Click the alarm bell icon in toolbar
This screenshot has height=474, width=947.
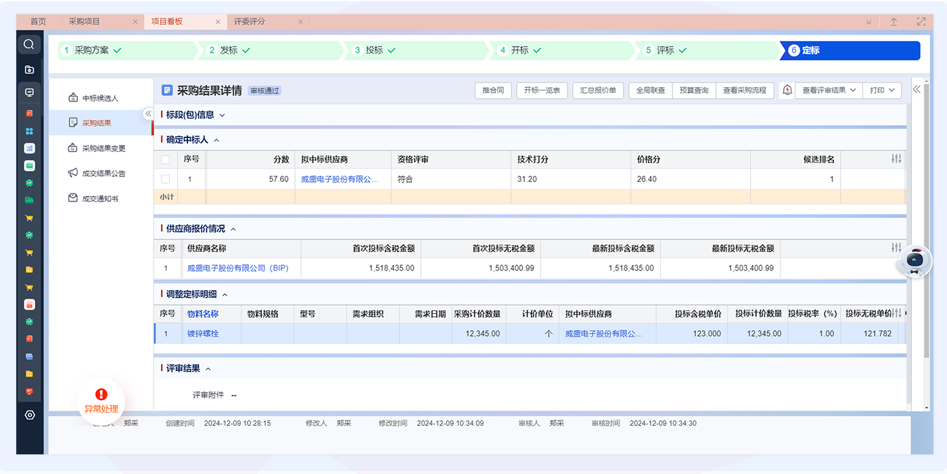click(787, 90)
